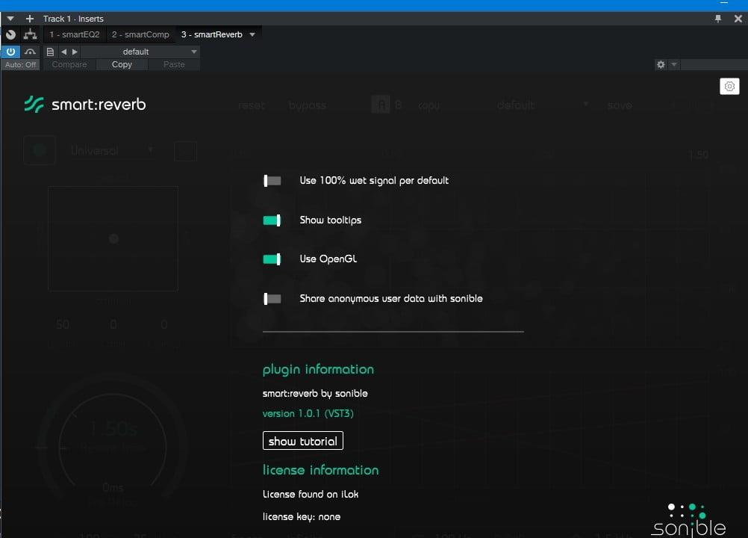Open the host gear options icon

pyautogui.click(x=661, y=64)
